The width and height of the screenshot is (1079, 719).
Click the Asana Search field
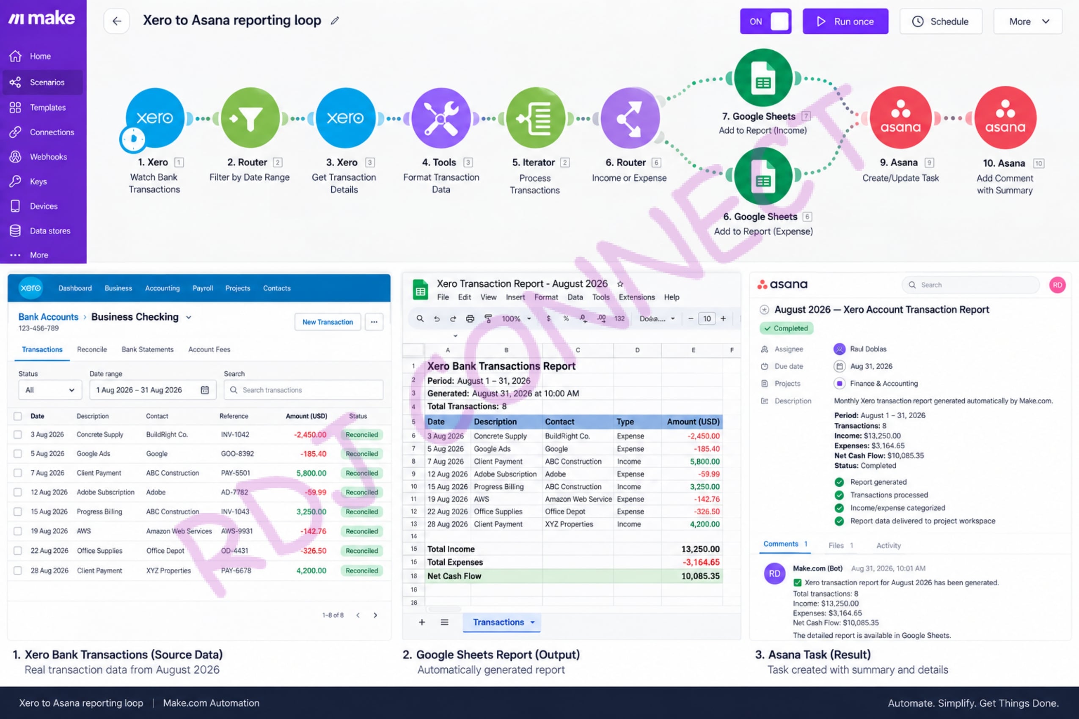tap(971, 285)
